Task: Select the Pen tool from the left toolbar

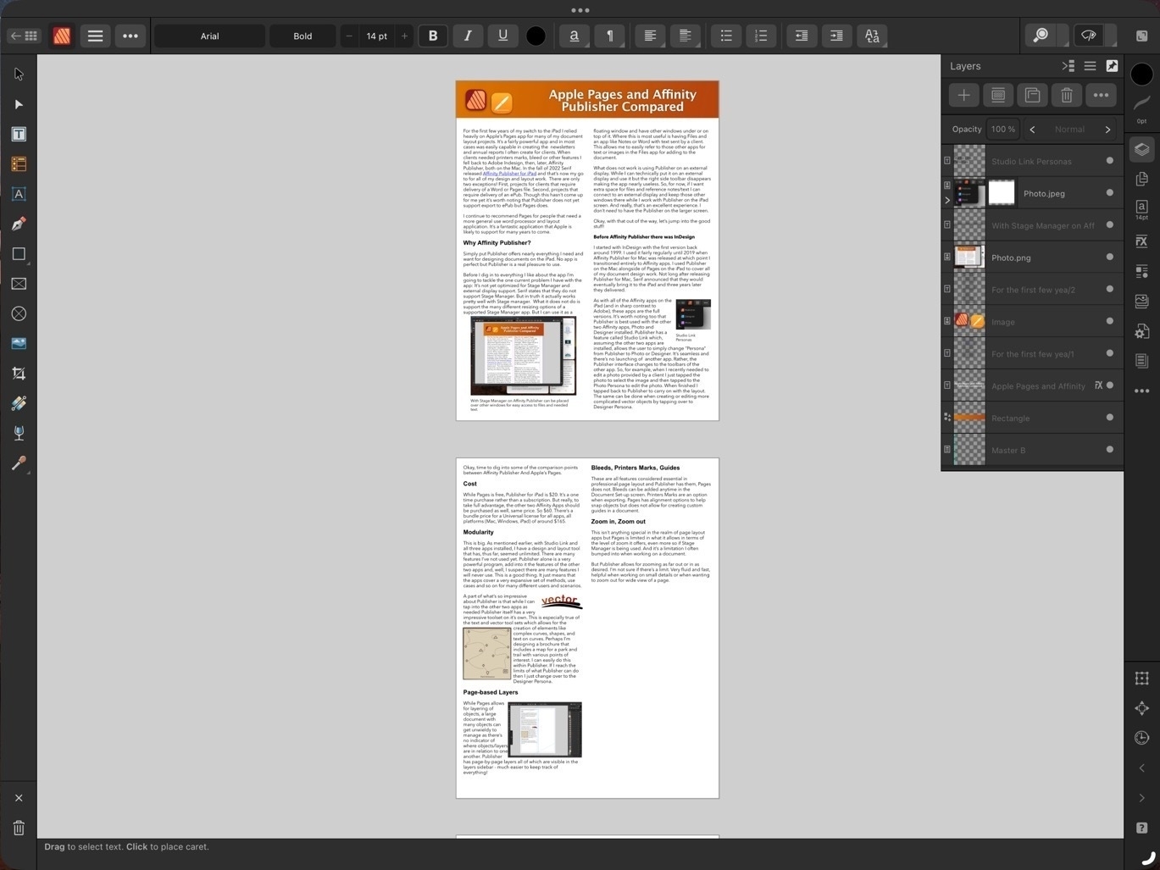Action: pyautogui.click(x=19, y=224)
